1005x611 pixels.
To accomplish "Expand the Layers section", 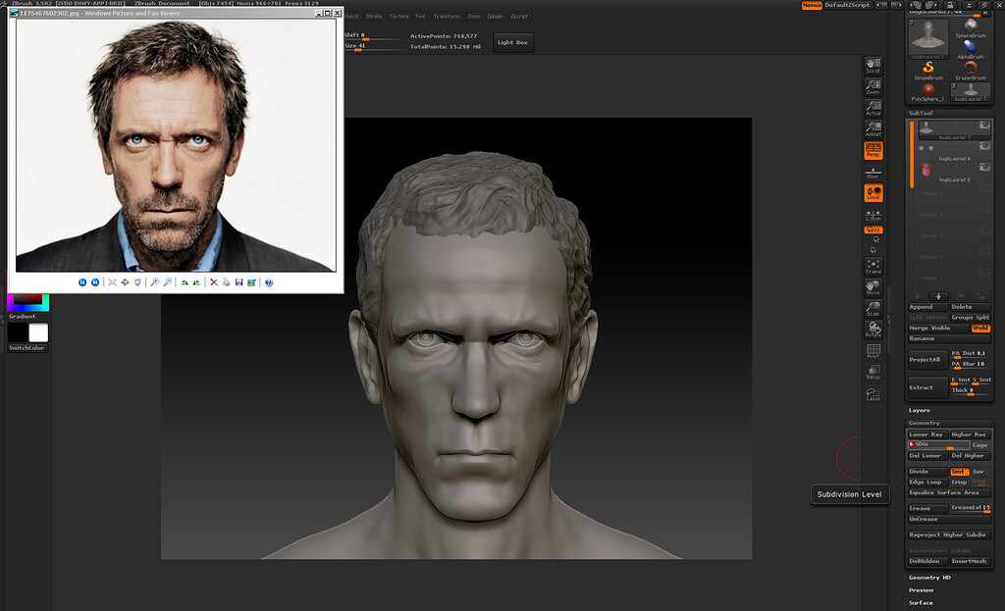I will tap(919, 411).
